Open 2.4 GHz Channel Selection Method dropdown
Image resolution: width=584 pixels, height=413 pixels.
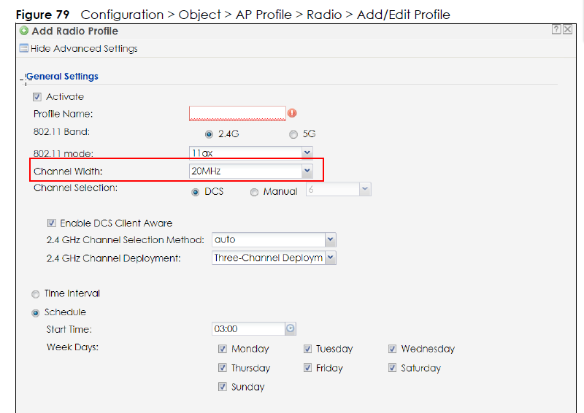coord(330,239)
